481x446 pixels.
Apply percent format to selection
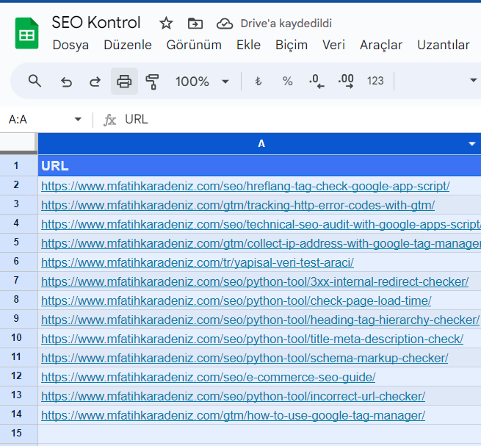pos(287,81)
